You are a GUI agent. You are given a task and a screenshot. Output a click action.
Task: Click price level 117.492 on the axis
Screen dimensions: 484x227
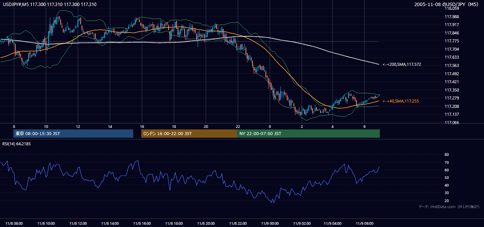click(452, 74)
